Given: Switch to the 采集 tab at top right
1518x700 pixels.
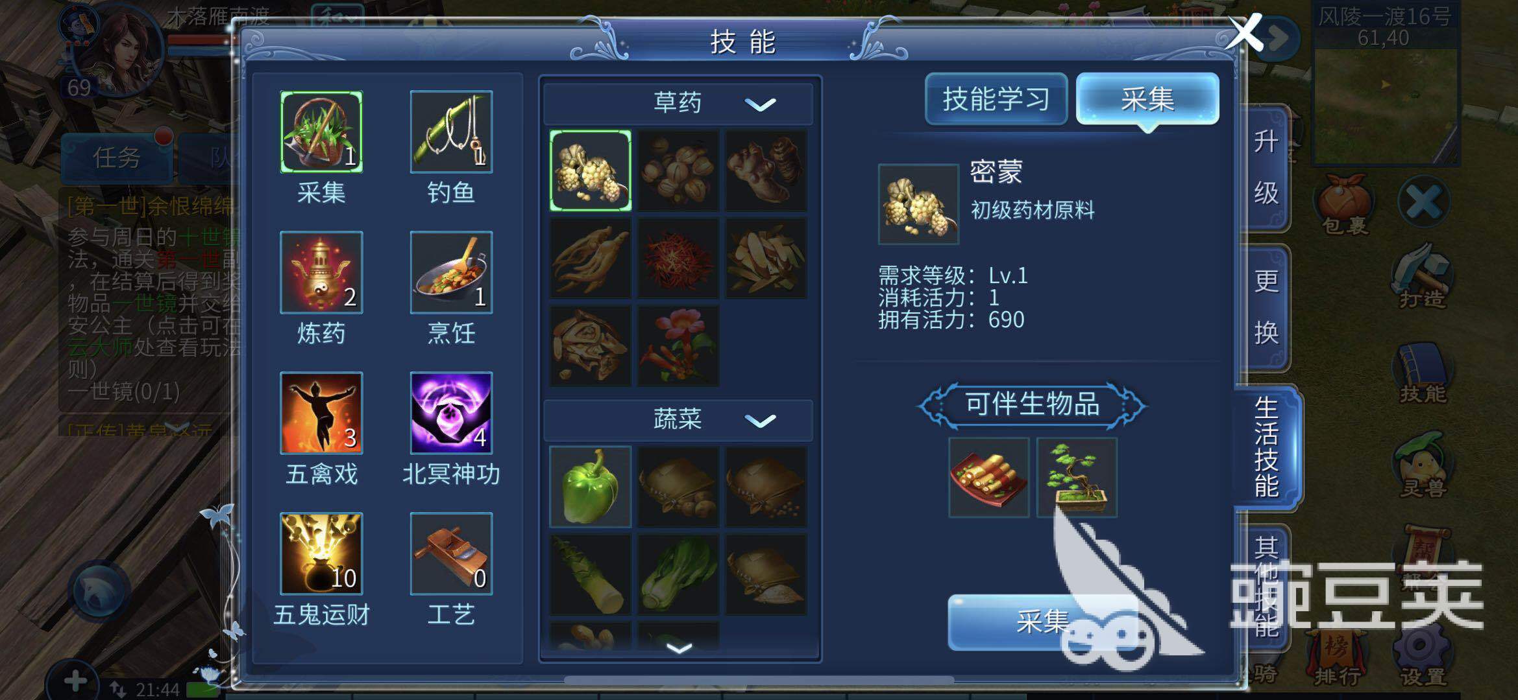Looking at the screenshot, I should pyautogui.click(x=1147, y=99).
